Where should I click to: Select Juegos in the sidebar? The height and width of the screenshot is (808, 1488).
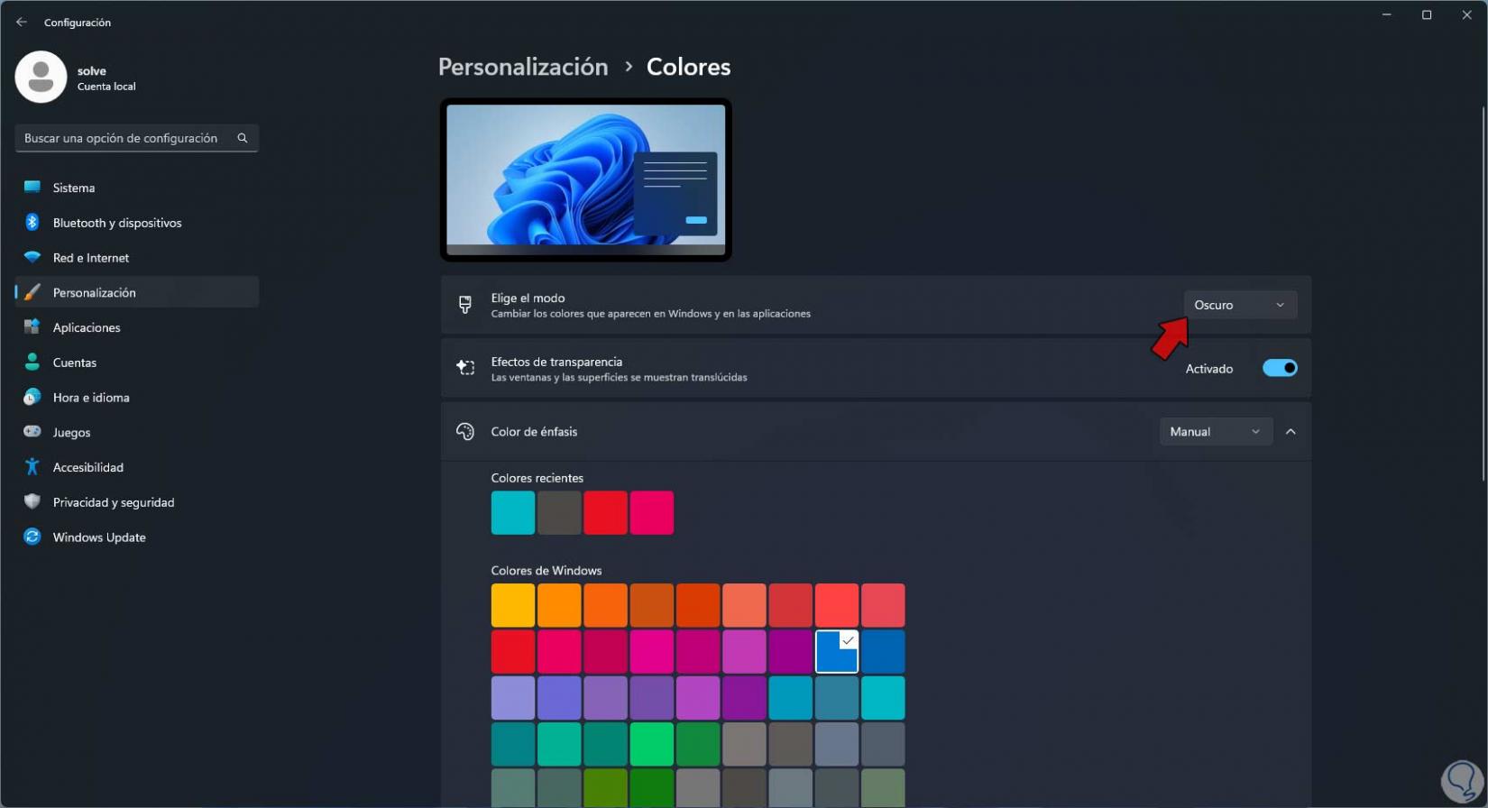click(x=137, y=432)
